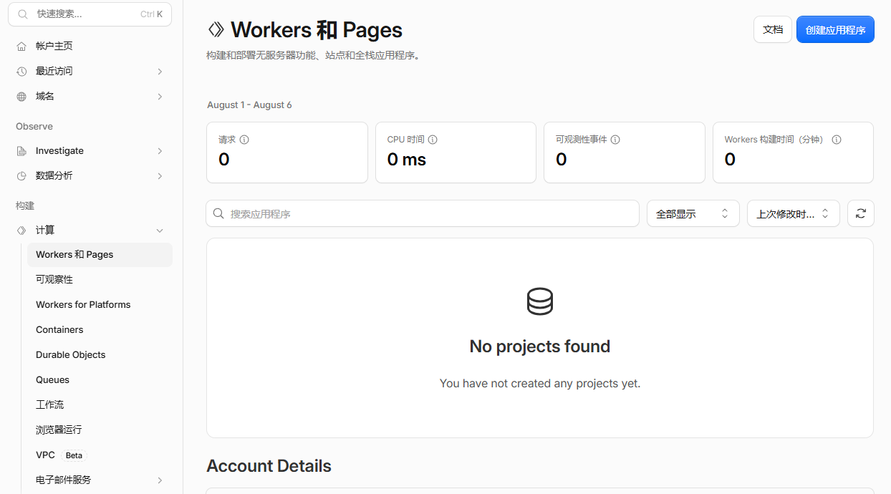891x494 pixels.
Task: Collapse the 计算 section chevron
Action: (x=160, y=231)
